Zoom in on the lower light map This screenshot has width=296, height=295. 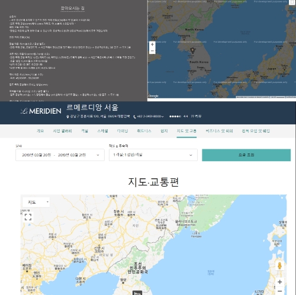(x=279, y=282)
